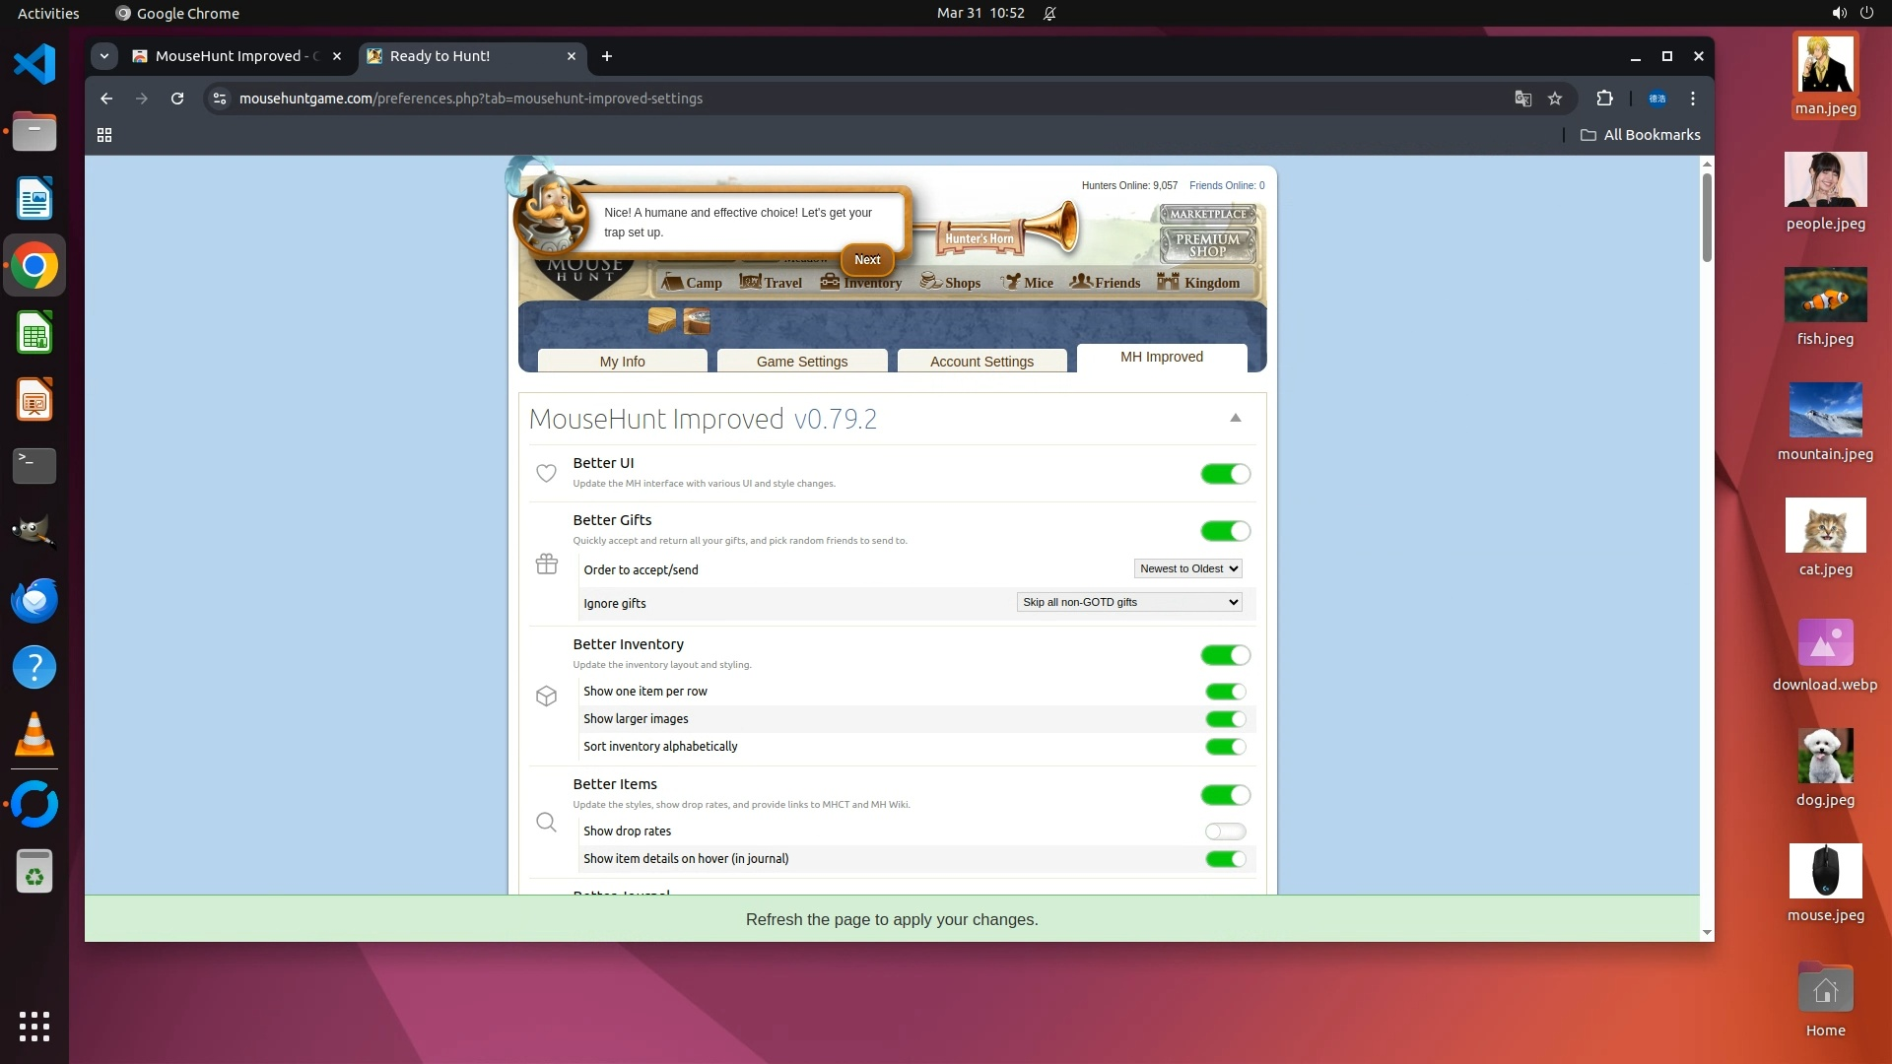Launch VLC from the Ubuntu dock
Image resolution: width=1892 pixels, height=1064 pixels.
click(x=34, y=735)
